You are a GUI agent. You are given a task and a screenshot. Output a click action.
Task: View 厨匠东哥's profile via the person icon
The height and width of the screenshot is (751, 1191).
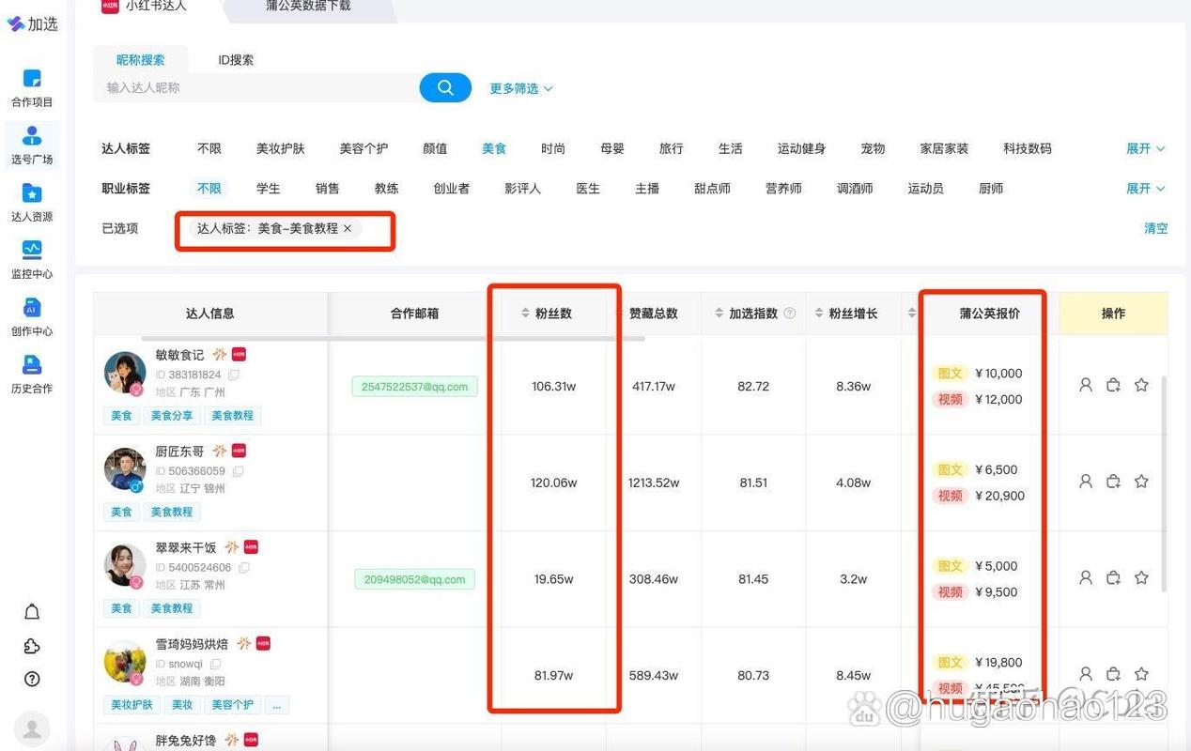click(1085, 481)
